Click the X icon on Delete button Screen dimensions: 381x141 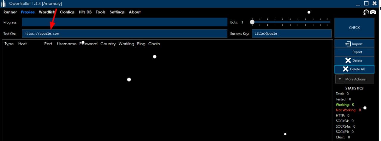348,61
